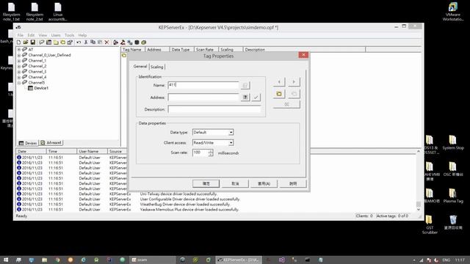Click the Cut scissors icon
Screen dimensions: 470x264
tap(86, 43)
